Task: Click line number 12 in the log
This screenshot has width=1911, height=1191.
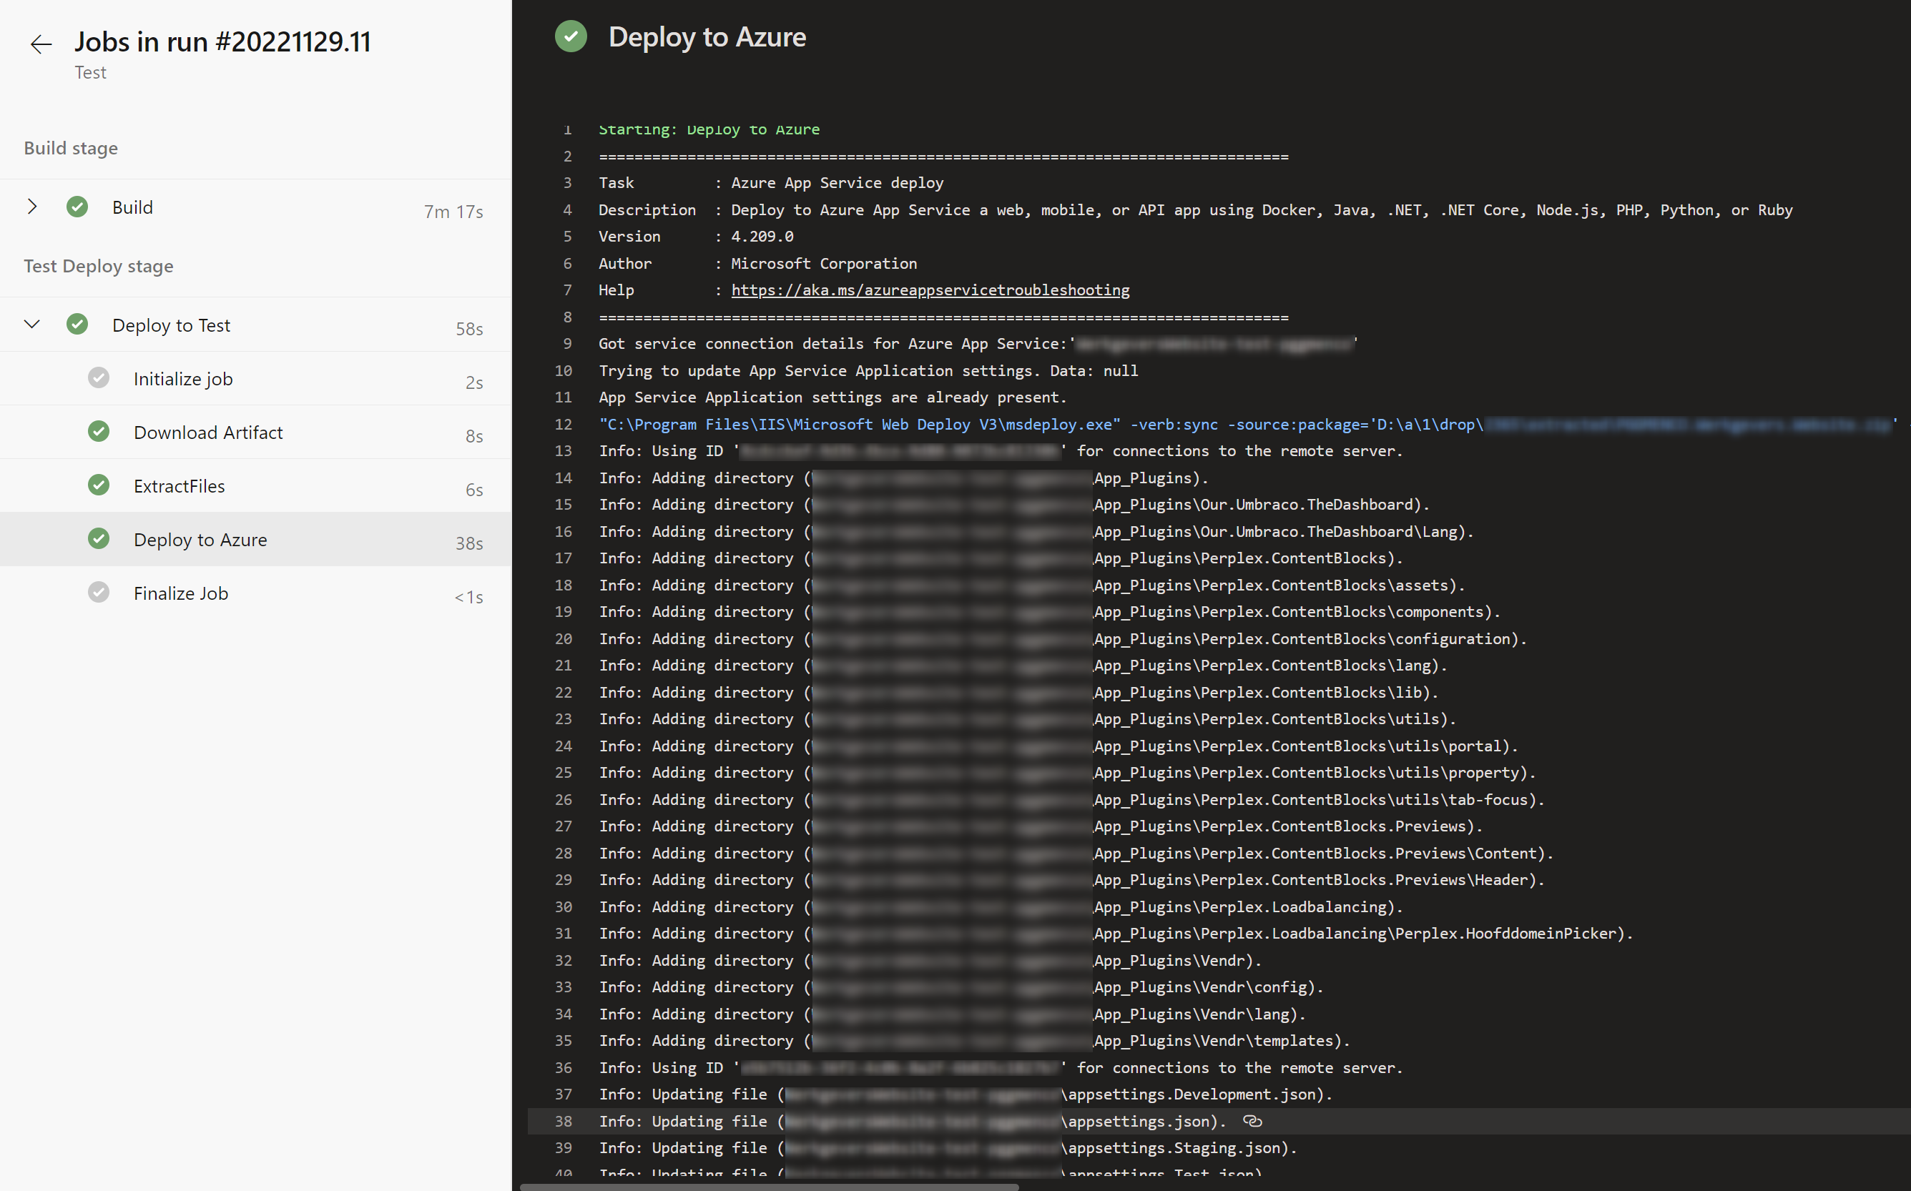Action: 564,424
